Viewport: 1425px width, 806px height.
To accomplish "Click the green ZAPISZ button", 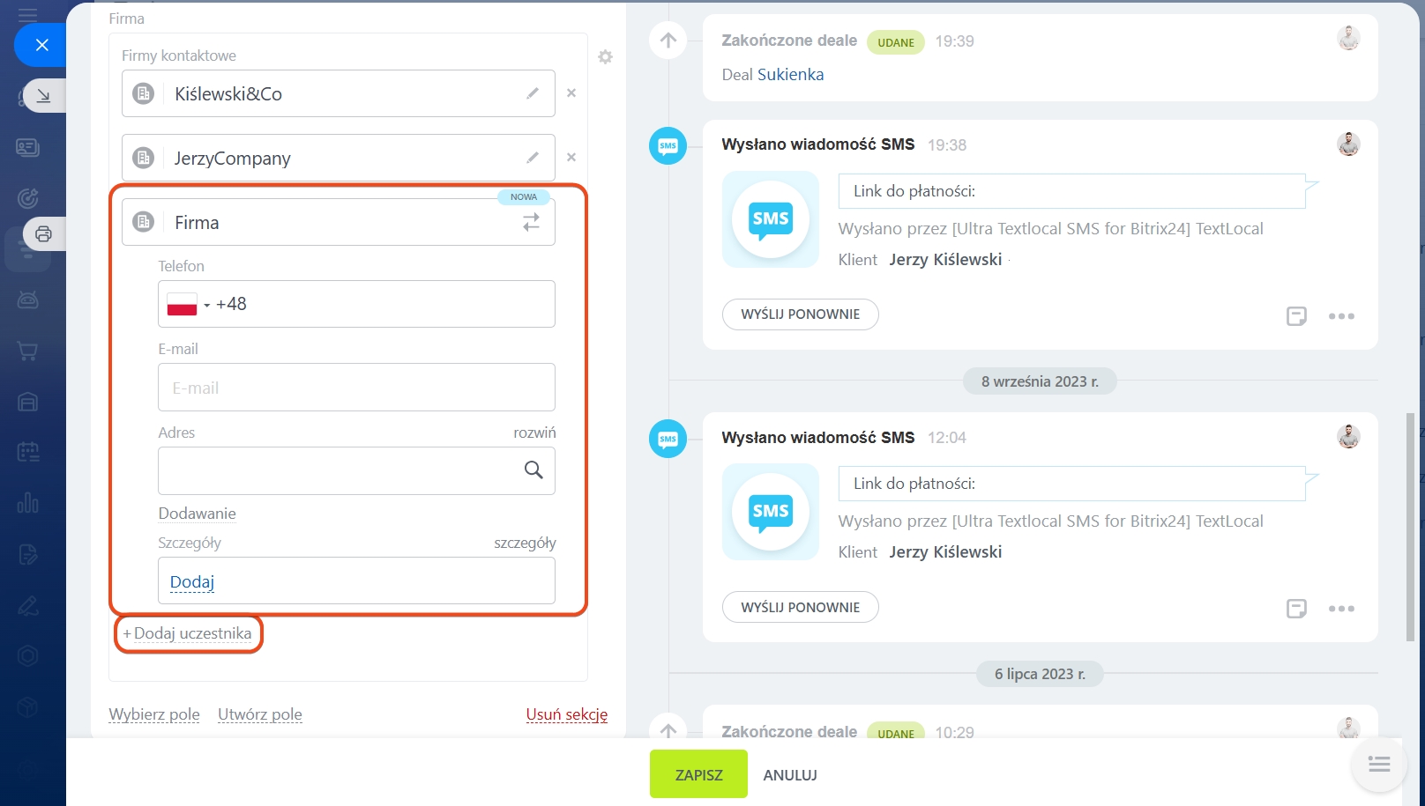I will tap(698, 774).
